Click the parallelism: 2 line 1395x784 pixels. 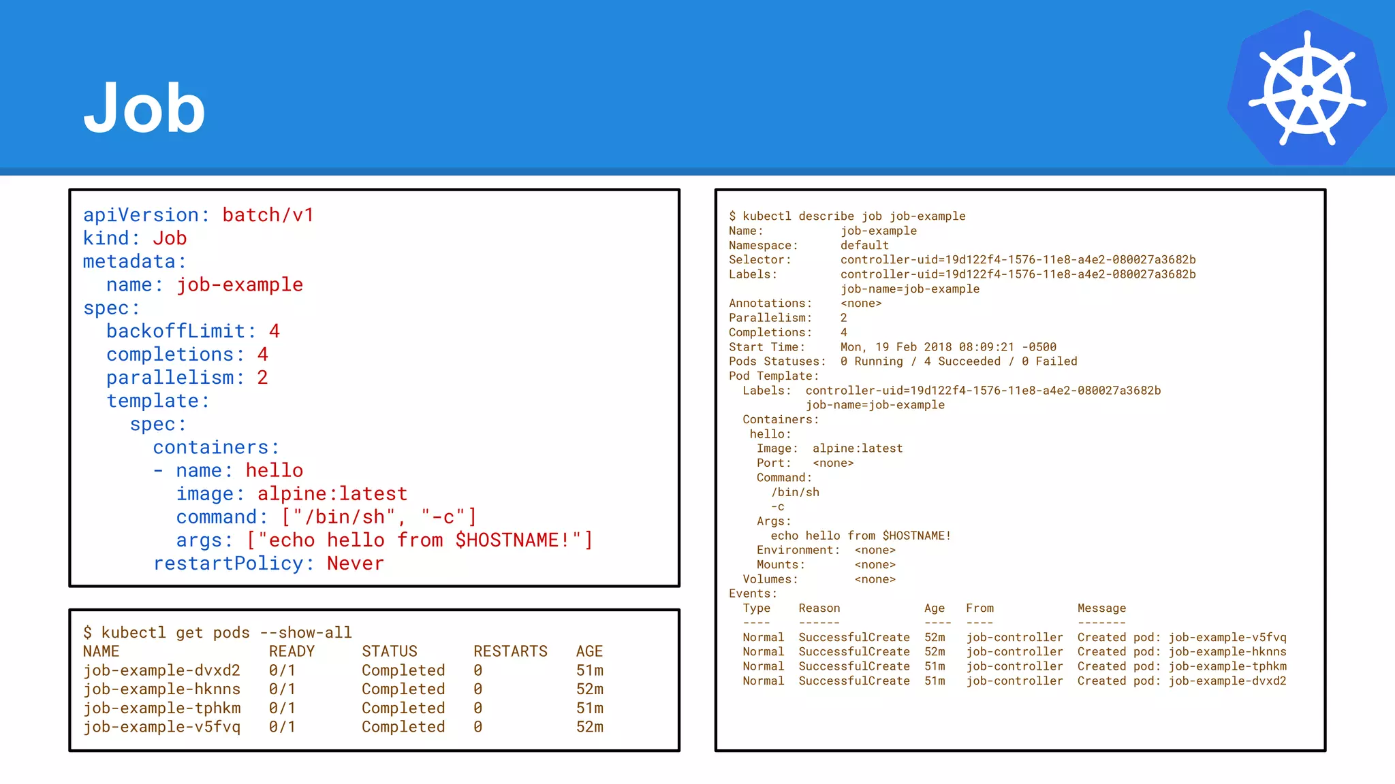(187, 378)
